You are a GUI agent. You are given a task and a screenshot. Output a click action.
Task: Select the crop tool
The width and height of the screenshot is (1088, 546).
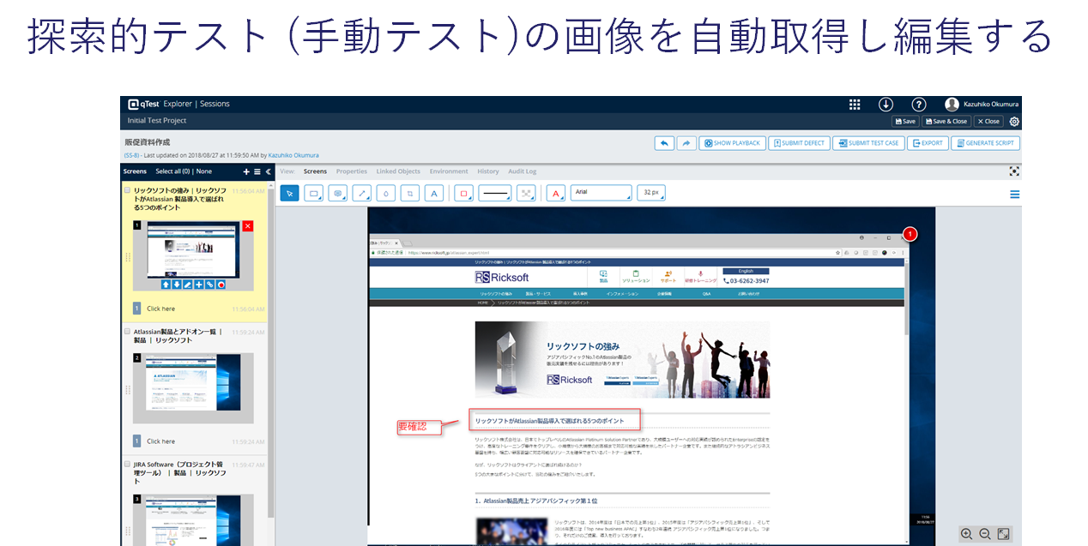(410, 194)
